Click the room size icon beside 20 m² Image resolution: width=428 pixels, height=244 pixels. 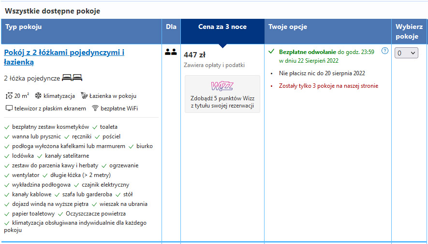click(x=9, y=96)
